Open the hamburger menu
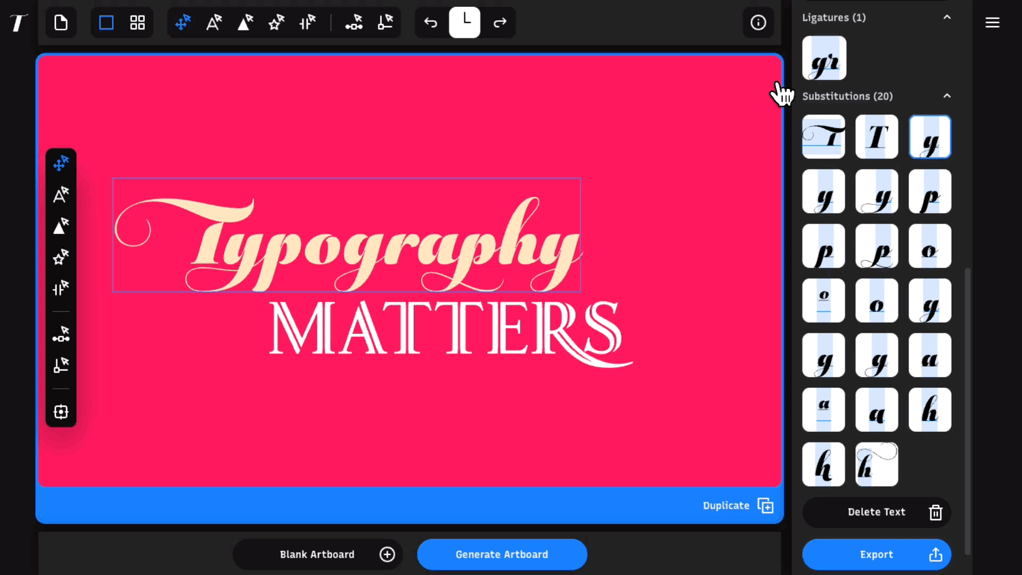Viewport: 1022px width, 575px height. click(992, 22)
